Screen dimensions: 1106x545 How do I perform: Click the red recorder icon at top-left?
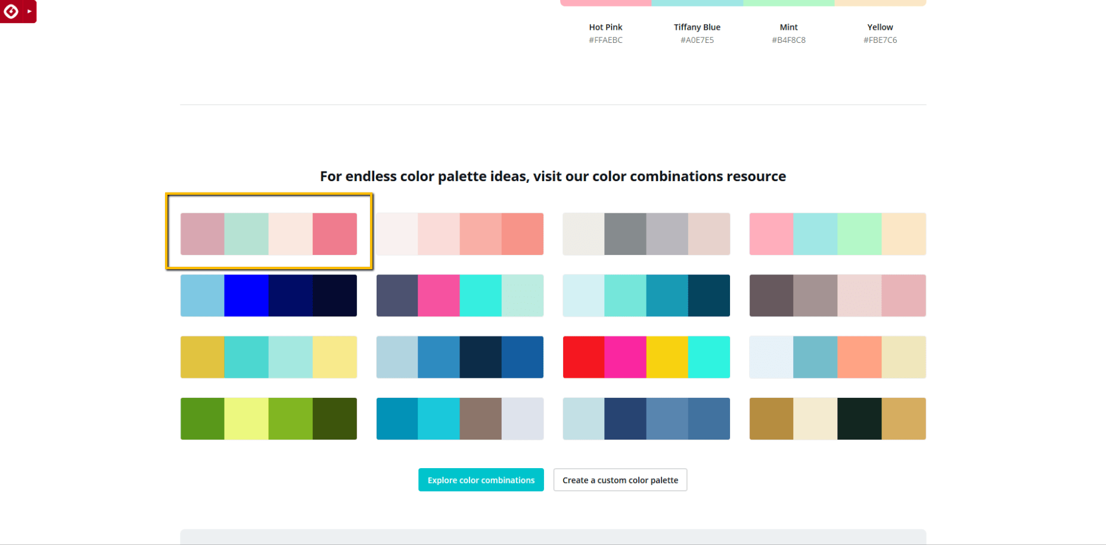(11, 11)
